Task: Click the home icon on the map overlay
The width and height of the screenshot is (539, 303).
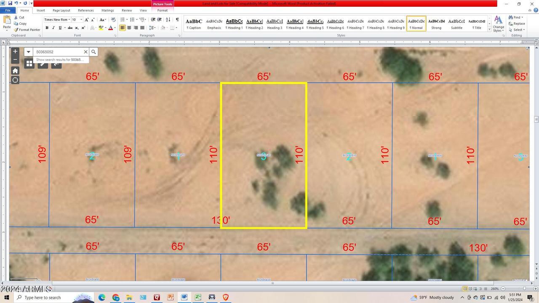Action: pyautogui.click(x=15, y=70)
